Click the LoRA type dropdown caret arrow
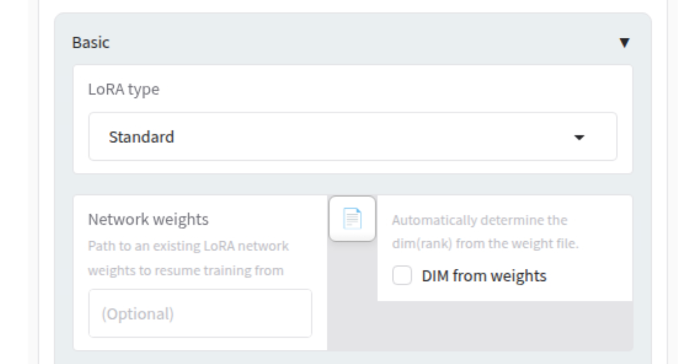This screenshot has width=699, height=364. click(x=579, y=138)
